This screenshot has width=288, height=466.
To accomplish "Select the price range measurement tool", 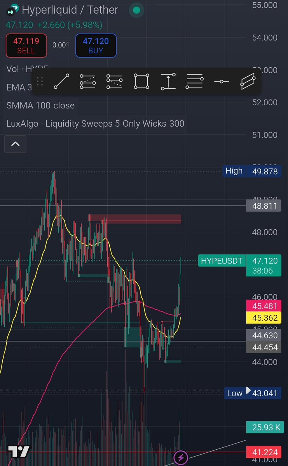I will pyautogui.click(x=168, y=81).
